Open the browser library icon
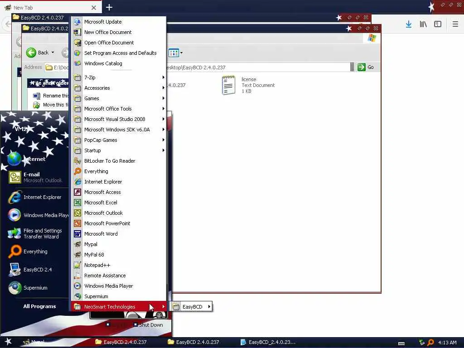 tap(423, 24)
